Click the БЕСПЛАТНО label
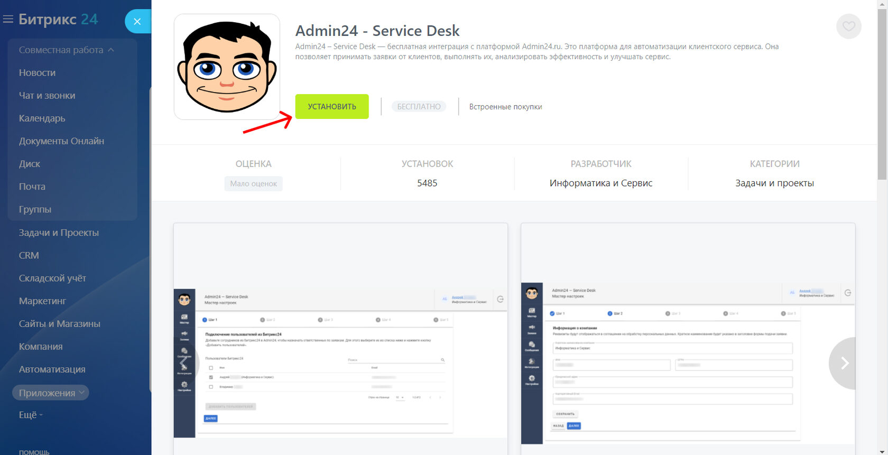888x455 pixels. (x=419, y=107)
